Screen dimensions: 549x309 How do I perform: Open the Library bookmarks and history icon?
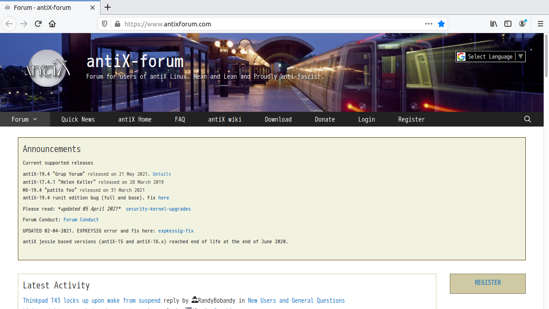[x=494, y=24]
